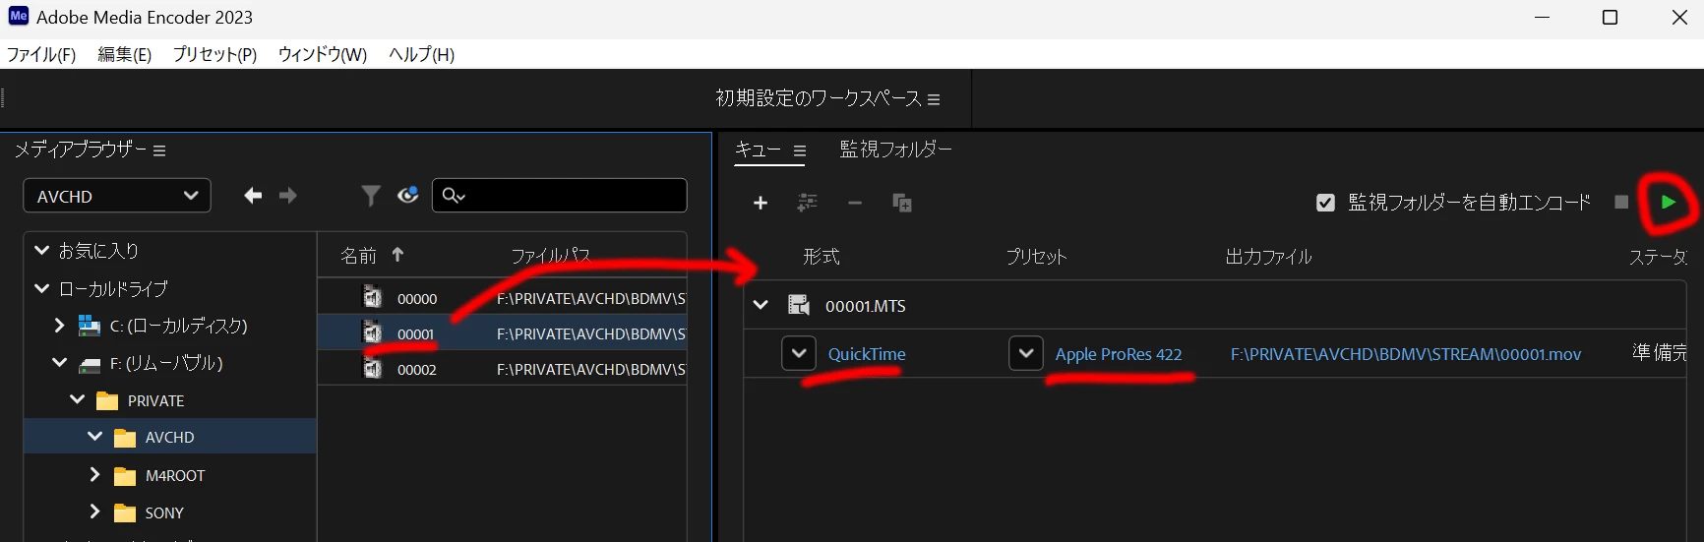Click the ファイルパス column header

click(551, 256)
